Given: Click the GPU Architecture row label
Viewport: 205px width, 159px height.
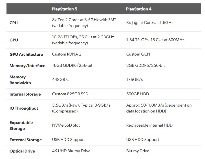Looking at the screenshot, I should coord(26,54).
